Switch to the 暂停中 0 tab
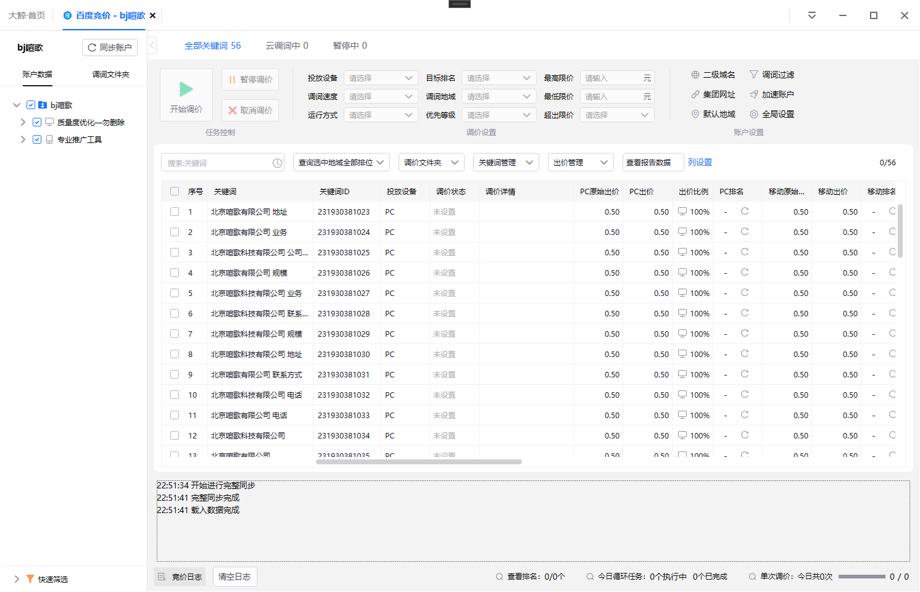This screenshot has width=920, height=592. [350, 46]
